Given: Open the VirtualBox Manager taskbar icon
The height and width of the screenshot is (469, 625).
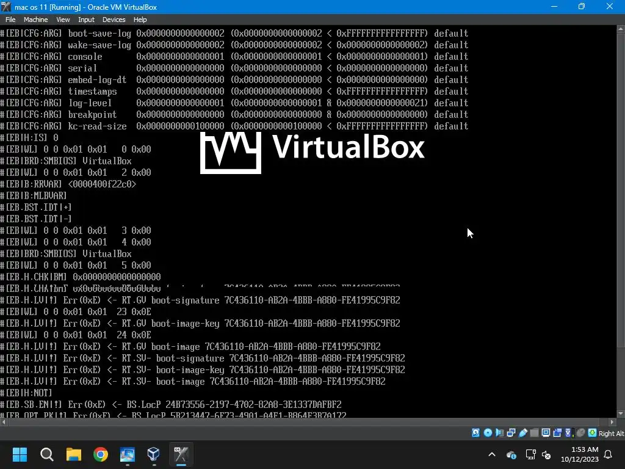Looking at the screenshot, I should (153, 454).
